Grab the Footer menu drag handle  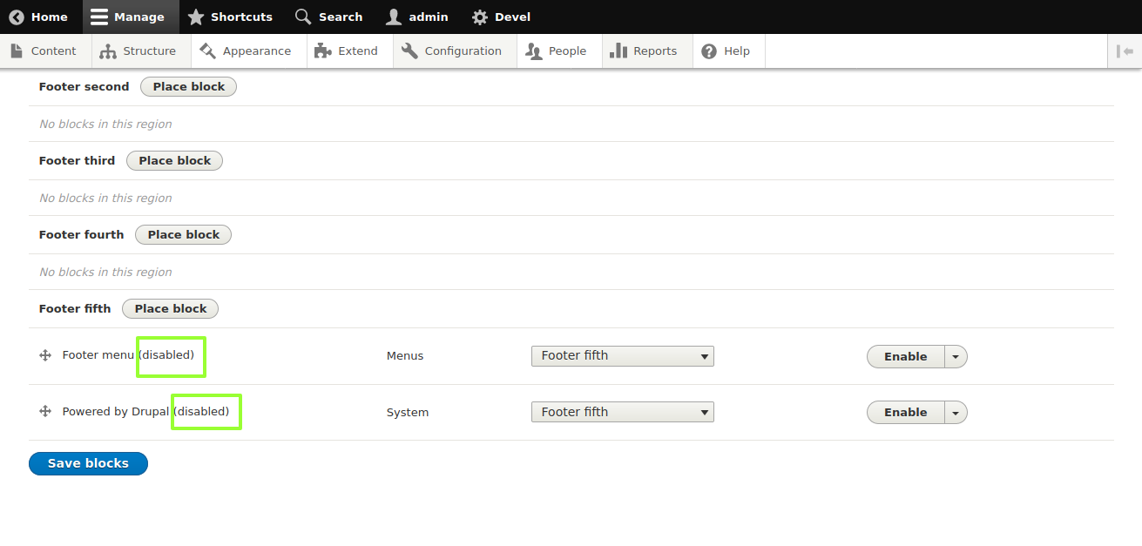click(x=45, y=355)
